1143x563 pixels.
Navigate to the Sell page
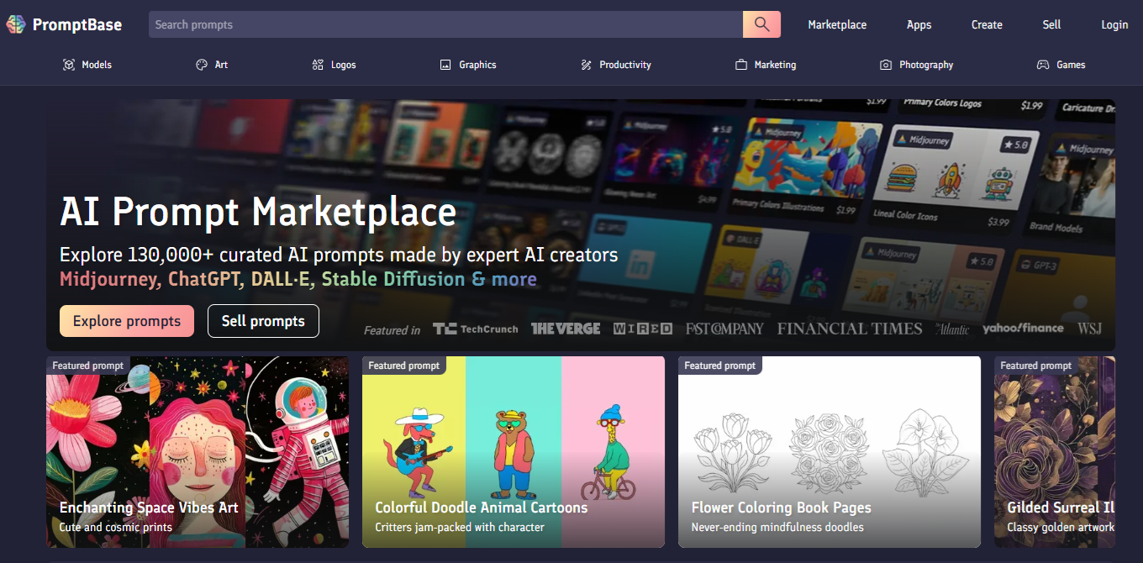coord(1051,24)
